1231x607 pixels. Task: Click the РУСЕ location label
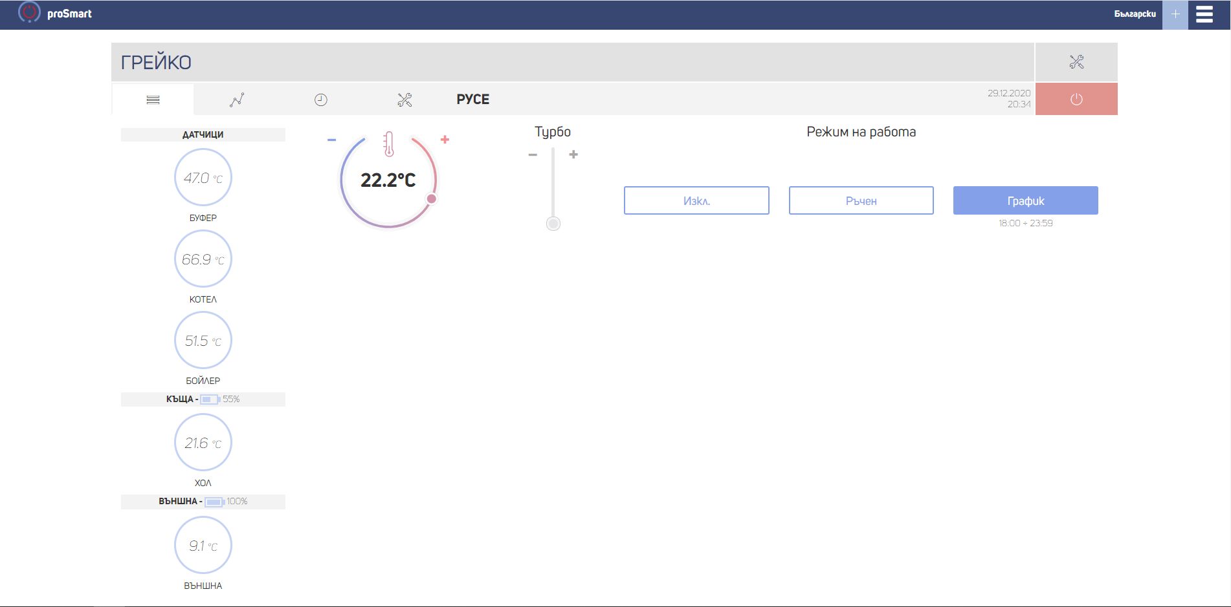coord(473,100)
